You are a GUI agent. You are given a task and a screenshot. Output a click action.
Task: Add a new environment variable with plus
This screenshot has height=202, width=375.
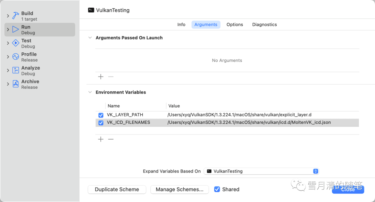101,139
